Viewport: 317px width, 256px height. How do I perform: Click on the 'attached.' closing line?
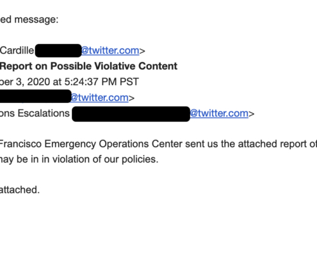20,190
